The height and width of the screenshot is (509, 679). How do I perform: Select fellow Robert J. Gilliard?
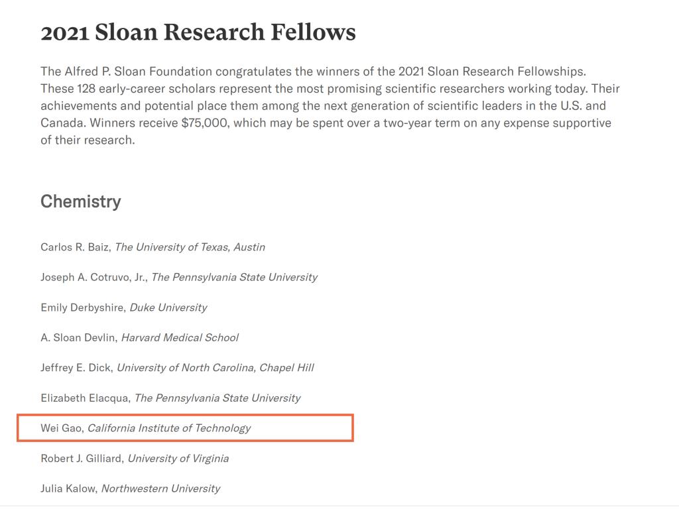tap(81, 459)
